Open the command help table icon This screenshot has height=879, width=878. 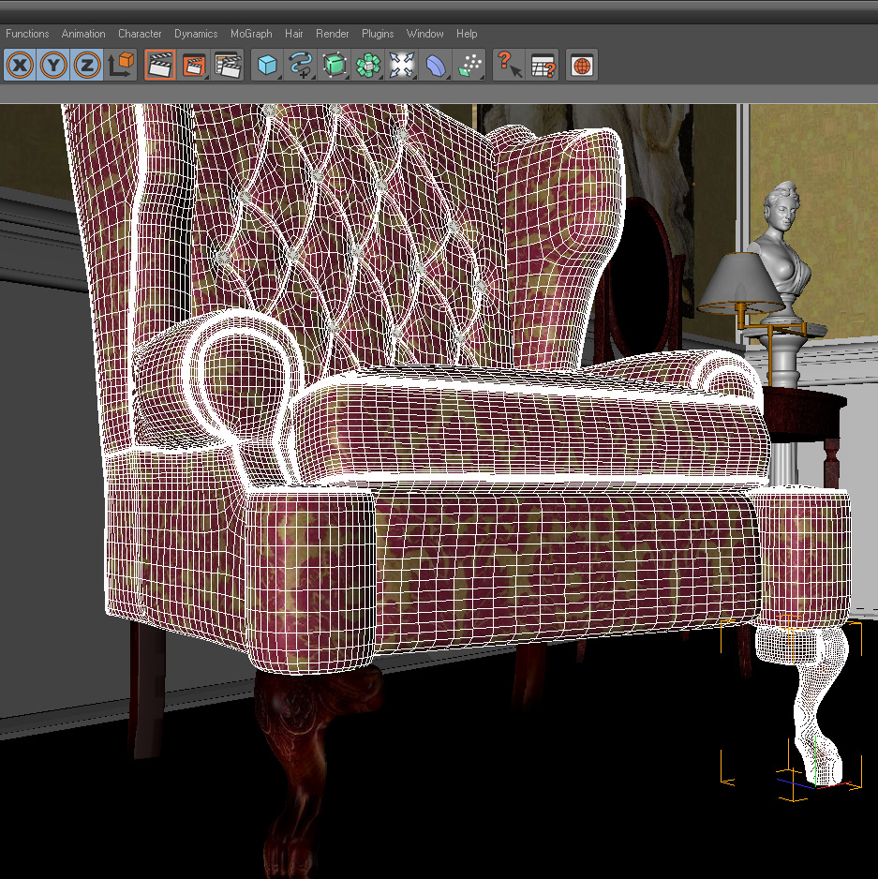coord(543,65)
